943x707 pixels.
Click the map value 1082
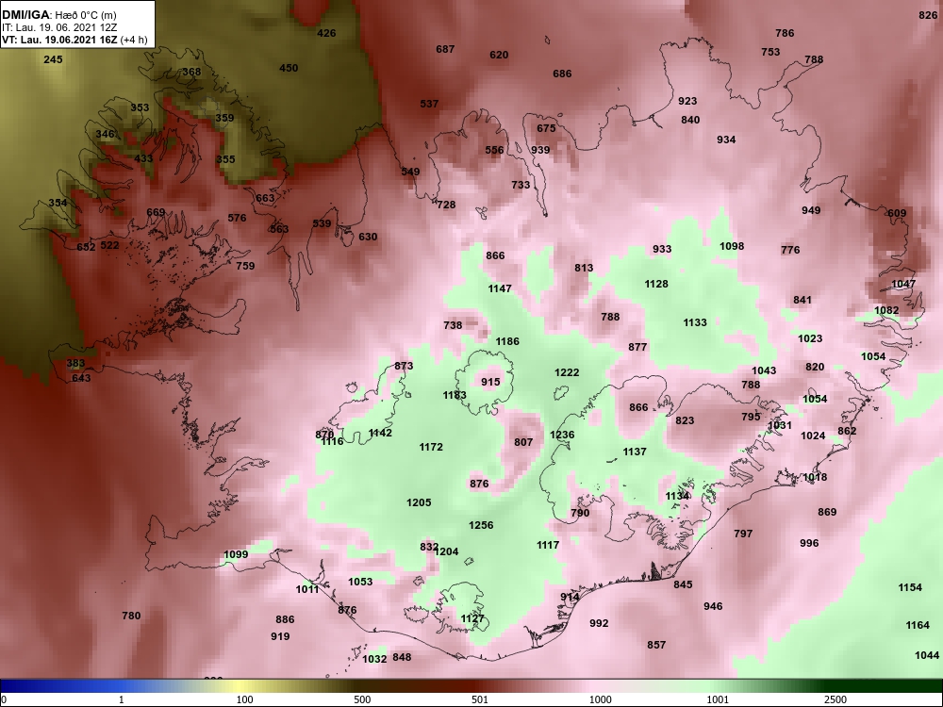pos(885,310)
